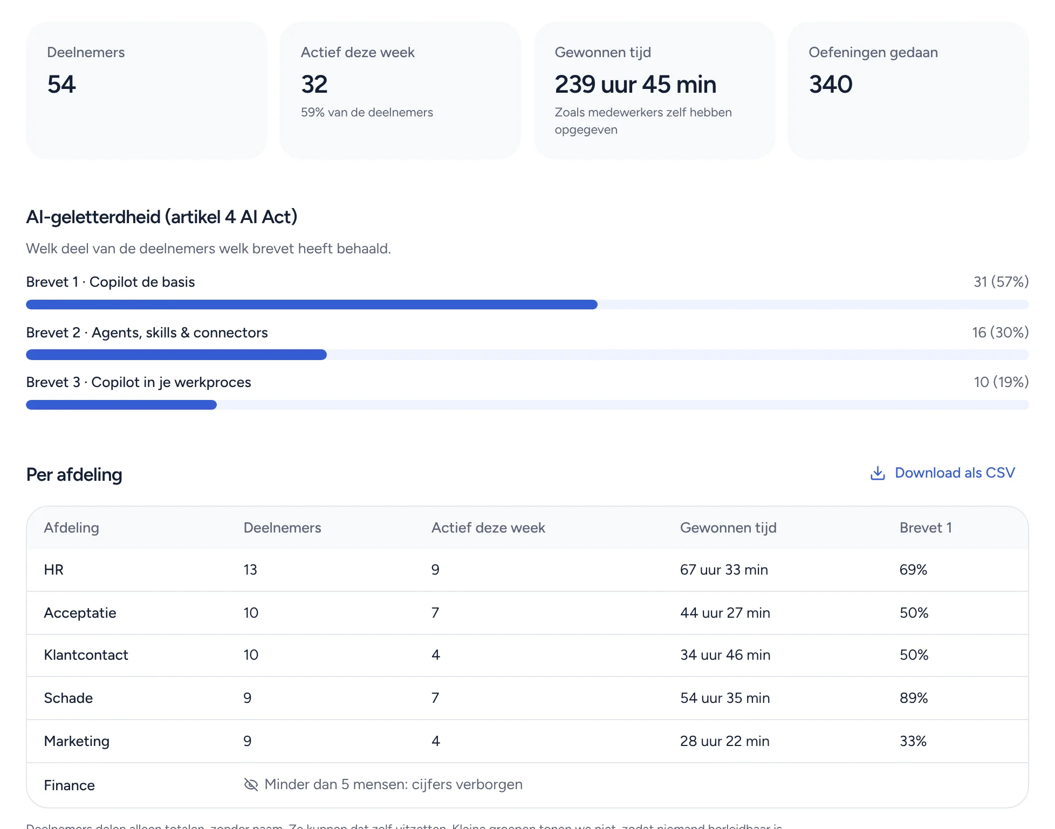Select the Schade department row
This screenshot has width=1055, height=829.
point(527,698)
